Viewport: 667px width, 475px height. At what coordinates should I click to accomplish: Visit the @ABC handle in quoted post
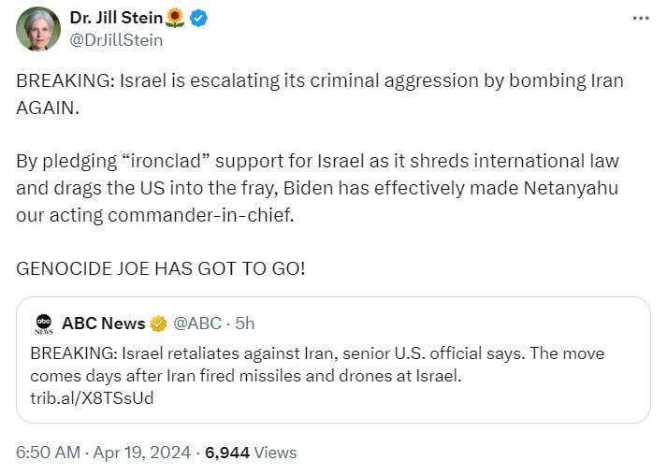point(196,324)
